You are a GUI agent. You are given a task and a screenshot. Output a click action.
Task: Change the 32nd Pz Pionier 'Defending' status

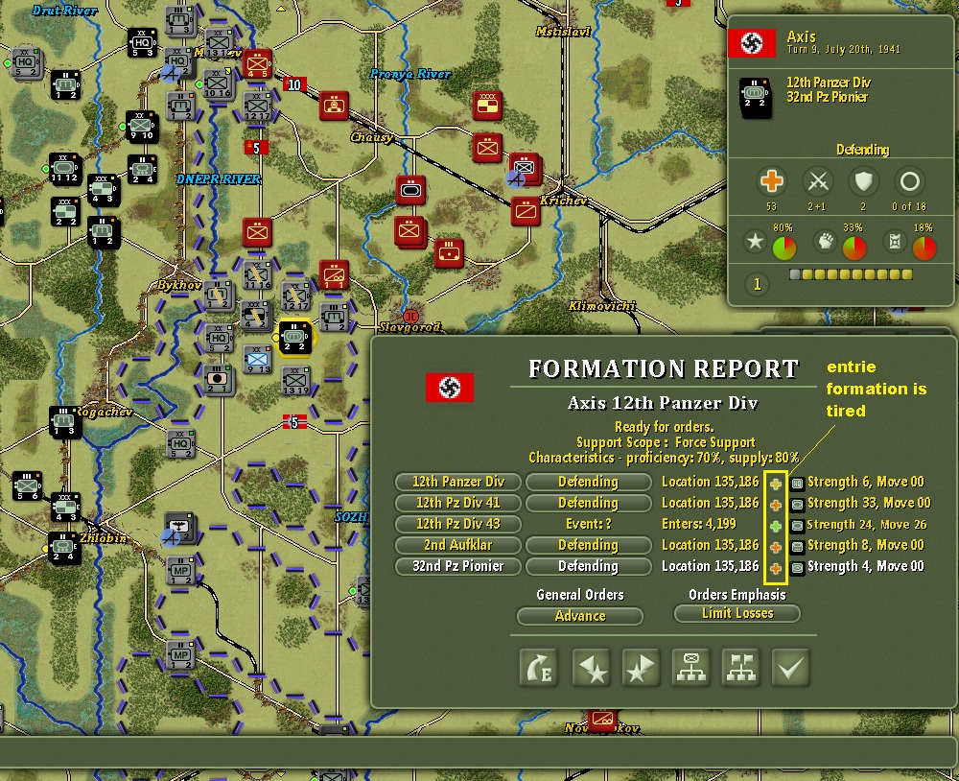click(589, 567)
